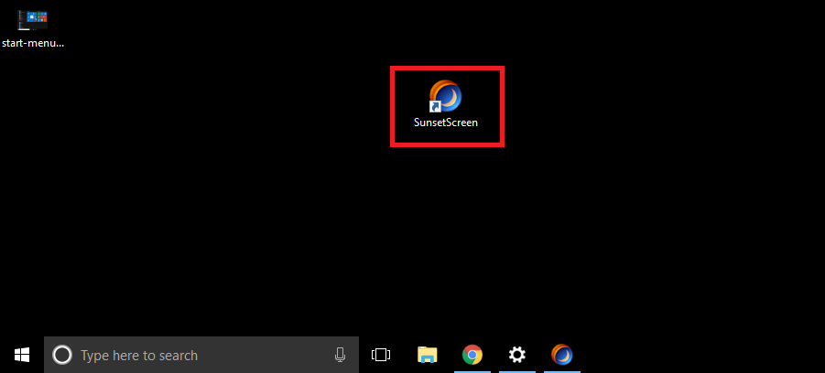This screenshot has width=825, height=373.
Task: Click the "start-menu..." file name label
Action: (33, 42)
